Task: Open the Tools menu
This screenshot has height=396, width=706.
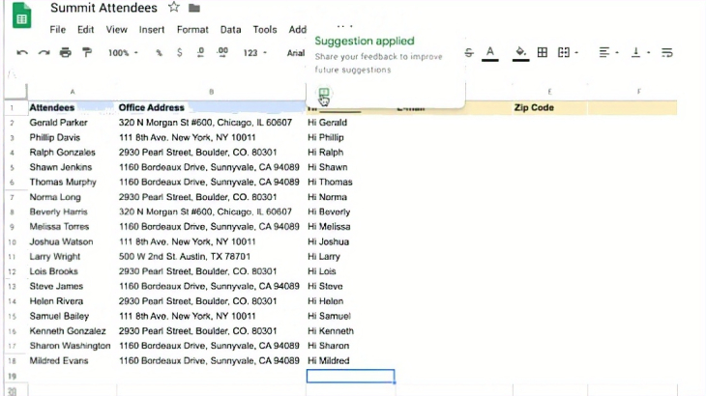Action: click(265, 30)
